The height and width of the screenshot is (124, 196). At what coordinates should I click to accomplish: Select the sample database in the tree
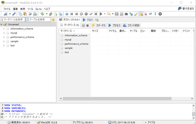tap(14, 41)
